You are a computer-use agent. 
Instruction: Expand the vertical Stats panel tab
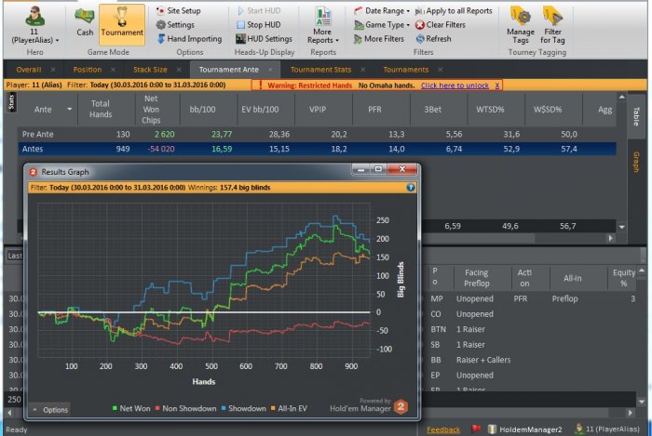pos(11,102)
